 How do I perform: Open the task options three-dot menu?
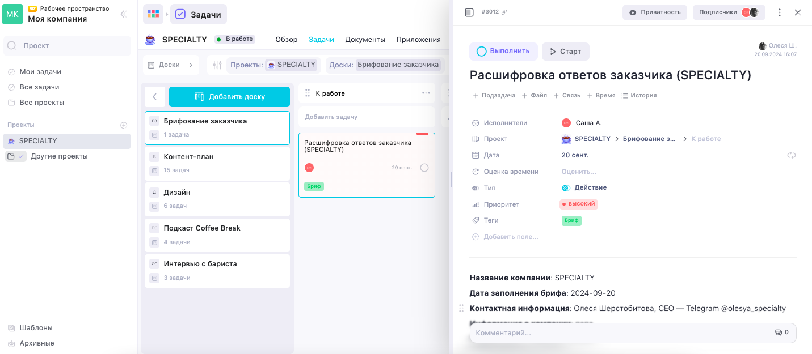(x=779, y=11)
